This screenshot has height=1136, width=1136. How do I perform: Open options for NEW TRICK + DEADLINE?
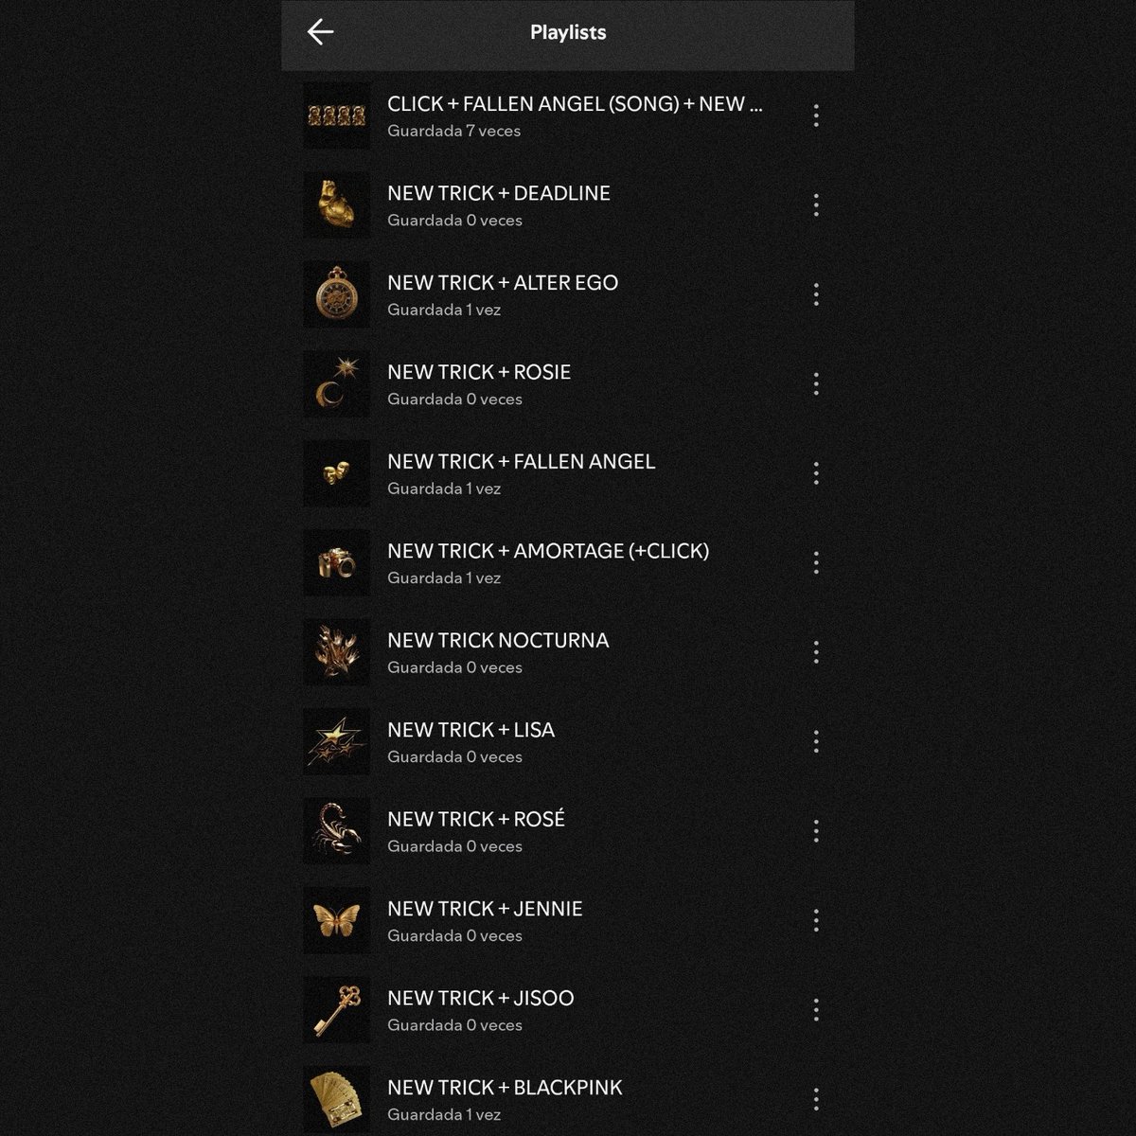tap(816, 205)
